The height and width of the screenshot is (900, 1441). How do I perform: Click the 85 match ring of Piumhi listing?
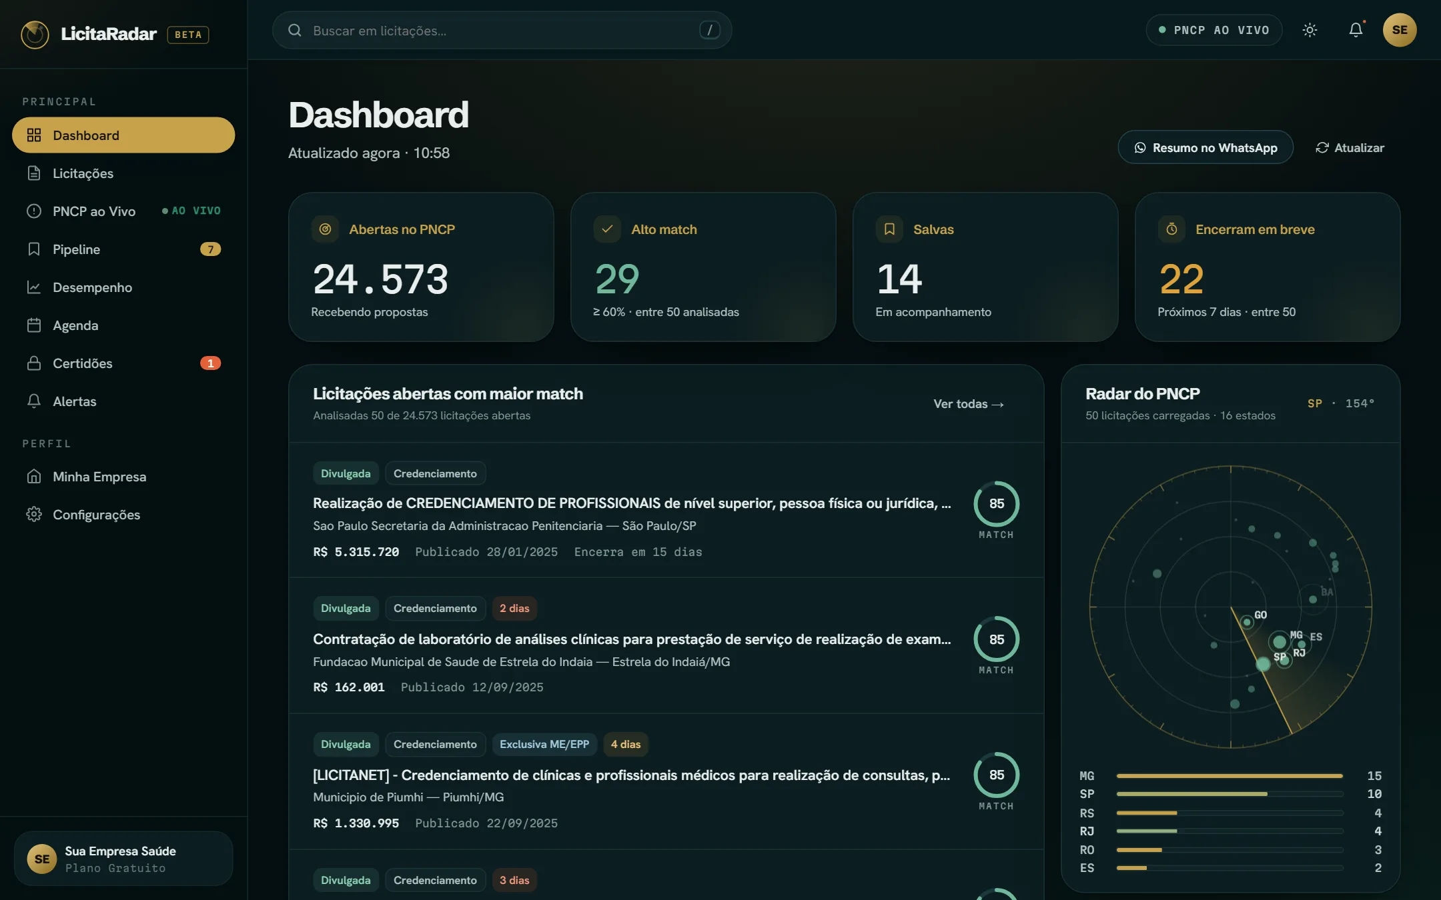point(997,775)
